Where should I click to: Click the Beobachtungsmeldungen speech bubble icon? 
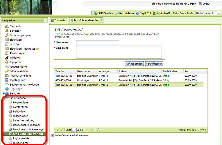pos(7,84)
